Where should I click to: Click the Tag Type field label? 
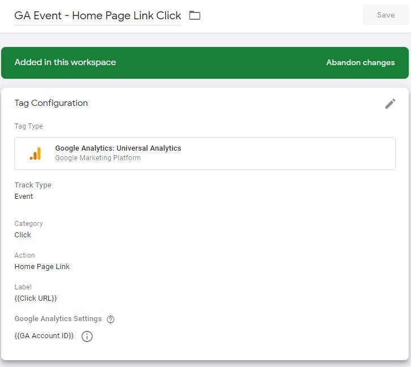[x=28, y=126]
